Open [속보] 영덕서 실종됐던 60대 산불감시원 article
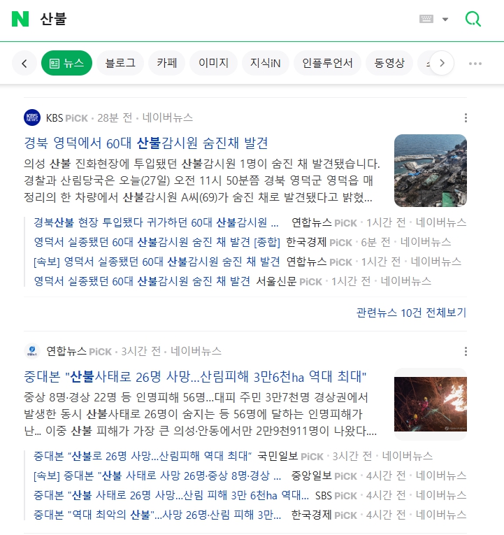 157,262
